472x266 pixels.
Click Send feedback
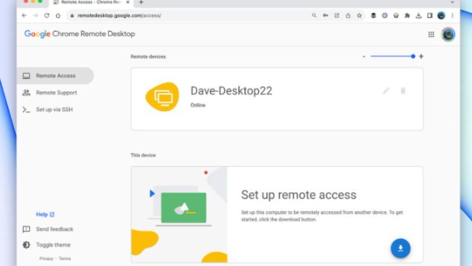tap(48, 229)
